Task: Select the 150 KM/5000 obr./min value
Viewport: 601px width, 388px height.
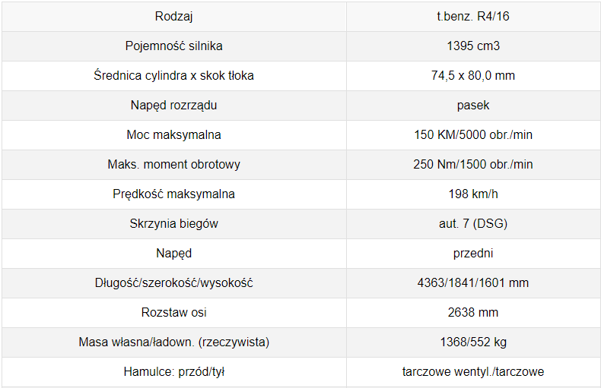Action: [473, 134]
